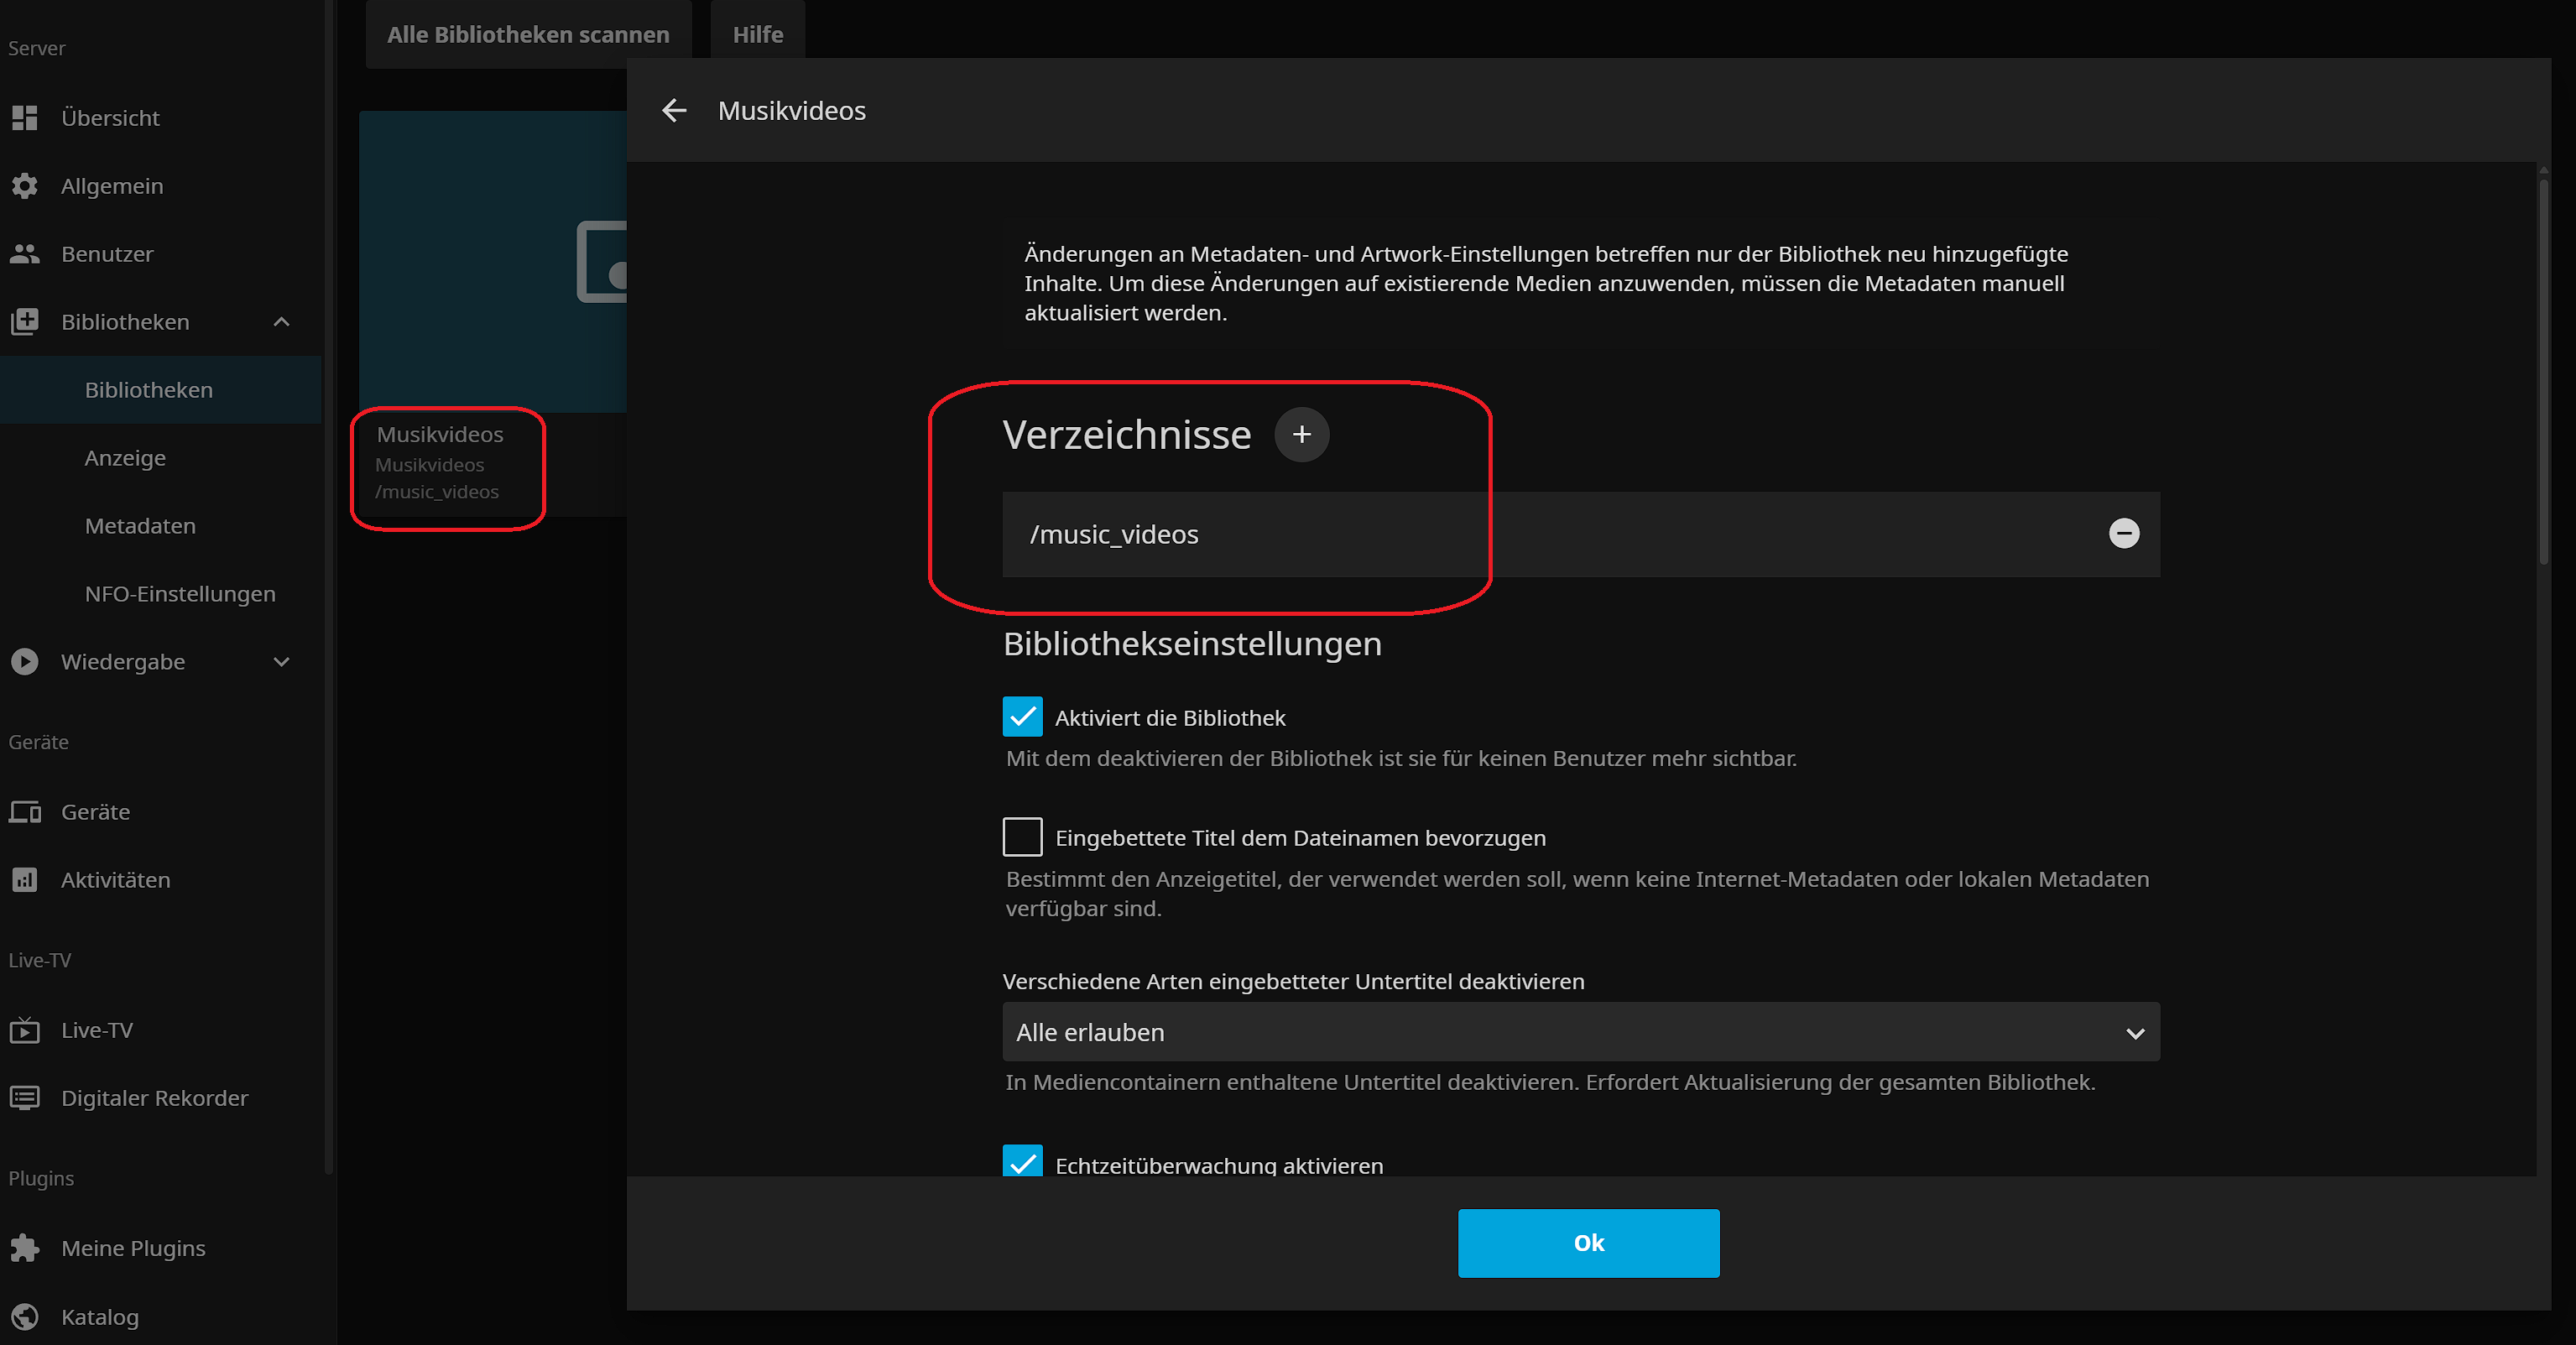
Task: Collapse the Bibliotheken sidebar section
Action: tap(281, 322)
